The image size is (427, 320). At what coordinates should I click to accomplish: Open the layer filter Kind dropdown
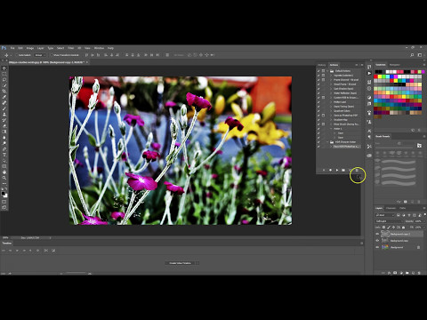click(x=384, y=215)
